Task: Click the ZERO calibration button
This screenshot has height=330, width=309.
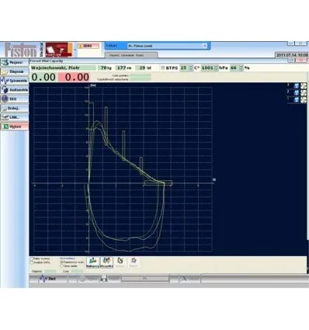Action: 89,46
